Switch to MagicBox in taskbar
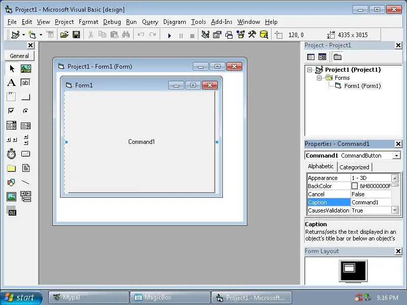 coord(170,297)
